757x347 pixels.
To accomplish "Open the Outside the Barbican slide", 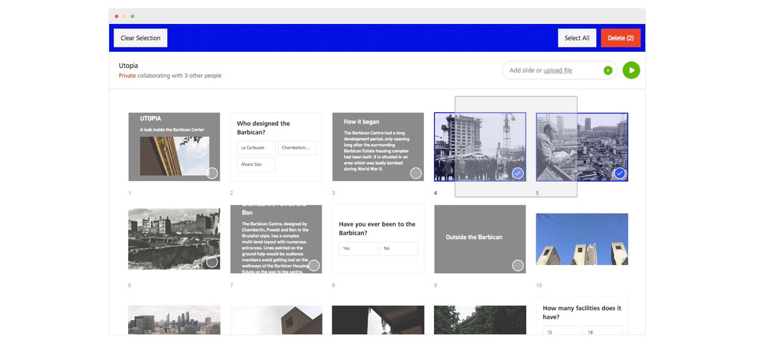I will [480, 239].
